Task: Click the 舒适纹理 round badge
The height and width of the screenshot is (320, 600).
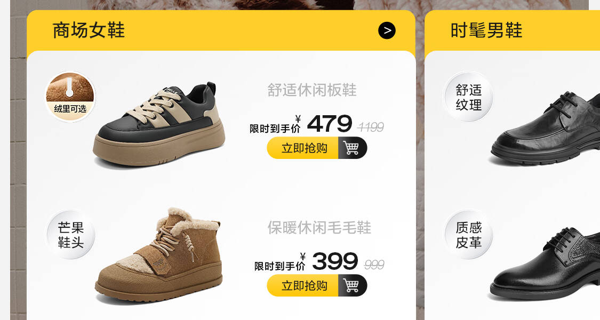Action: pyautogui.click(x=468, y=97)
